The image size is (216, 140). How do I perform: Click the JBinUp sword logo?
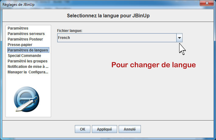(26, 99)
